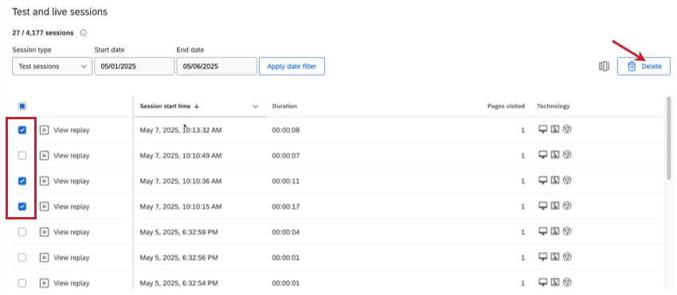View replay for 6:32:54 PM session
Image resolution: width=677 pixels, height=295 pixels.
tap(65, 283)
